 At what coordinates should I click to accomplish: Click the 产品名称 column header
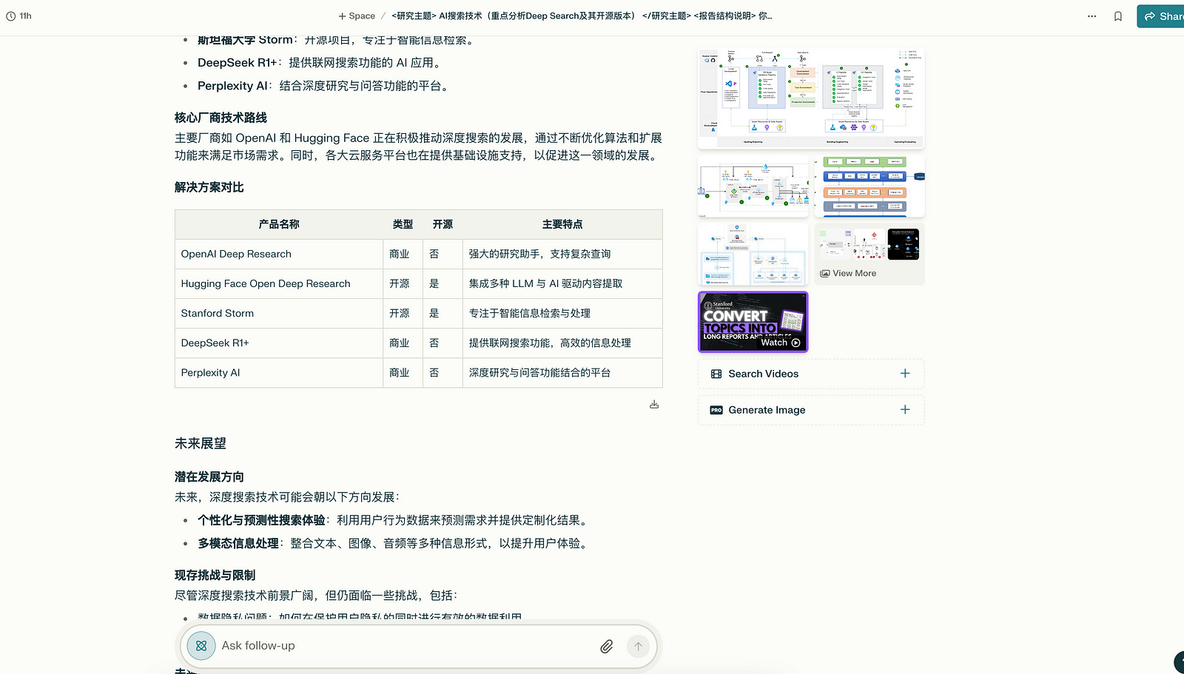click(279, 224)
